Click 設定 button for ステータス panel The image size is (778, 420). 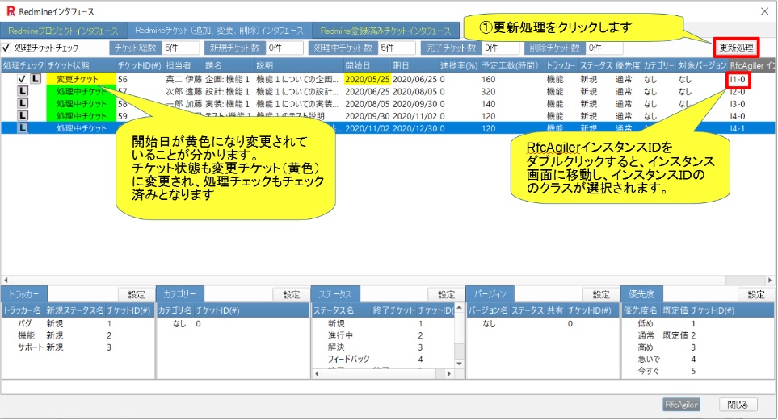click(446, 295)
